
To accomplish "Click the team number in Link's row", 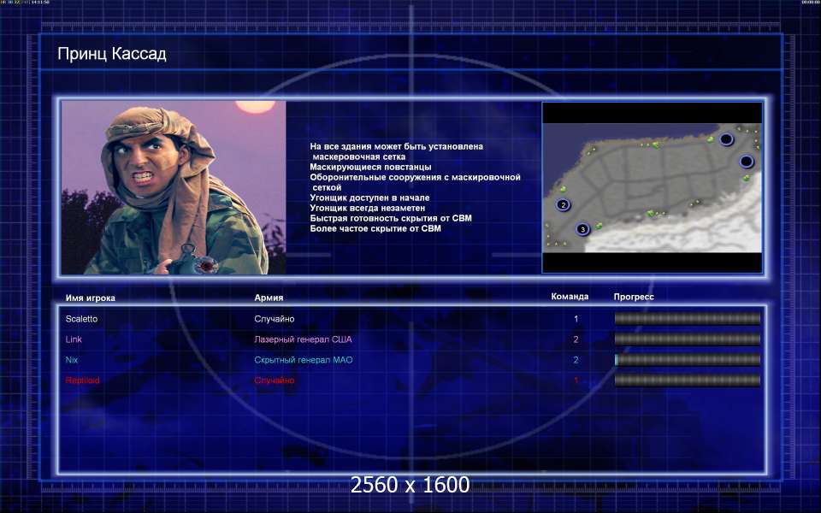I will tap(576, 339).
